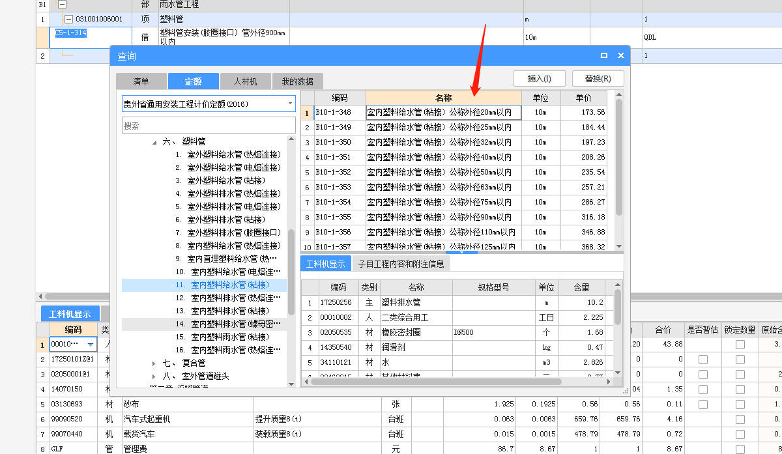Click left arrow of main horizontal scrollbar
This screenshot has height=454, width=782.
click(40, 296)
